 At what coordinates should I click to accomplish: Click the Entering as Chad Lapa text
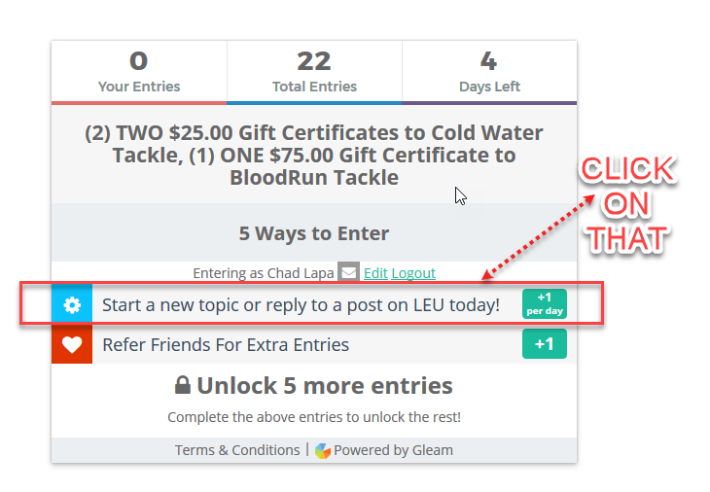pos(263,273)
